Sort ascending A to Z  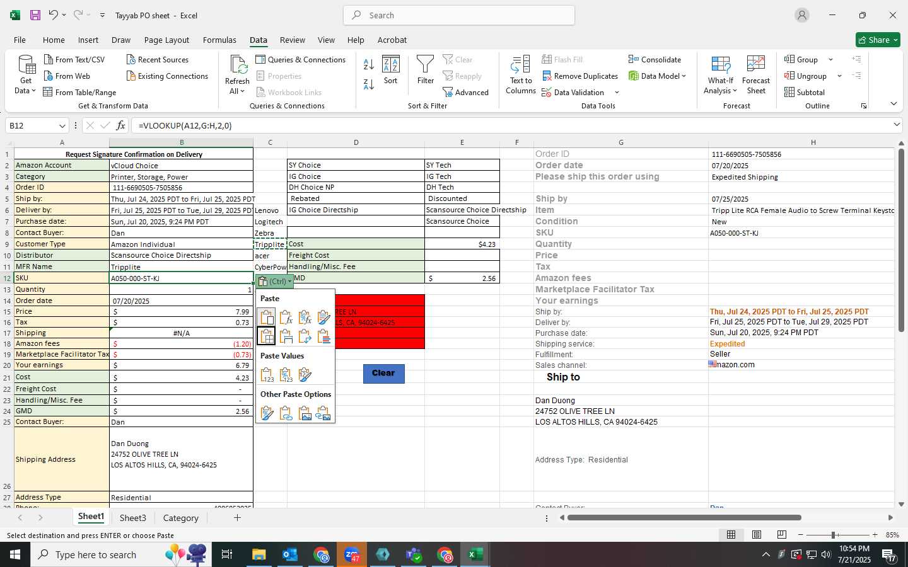pyautogui.click(x=369, y=64)
